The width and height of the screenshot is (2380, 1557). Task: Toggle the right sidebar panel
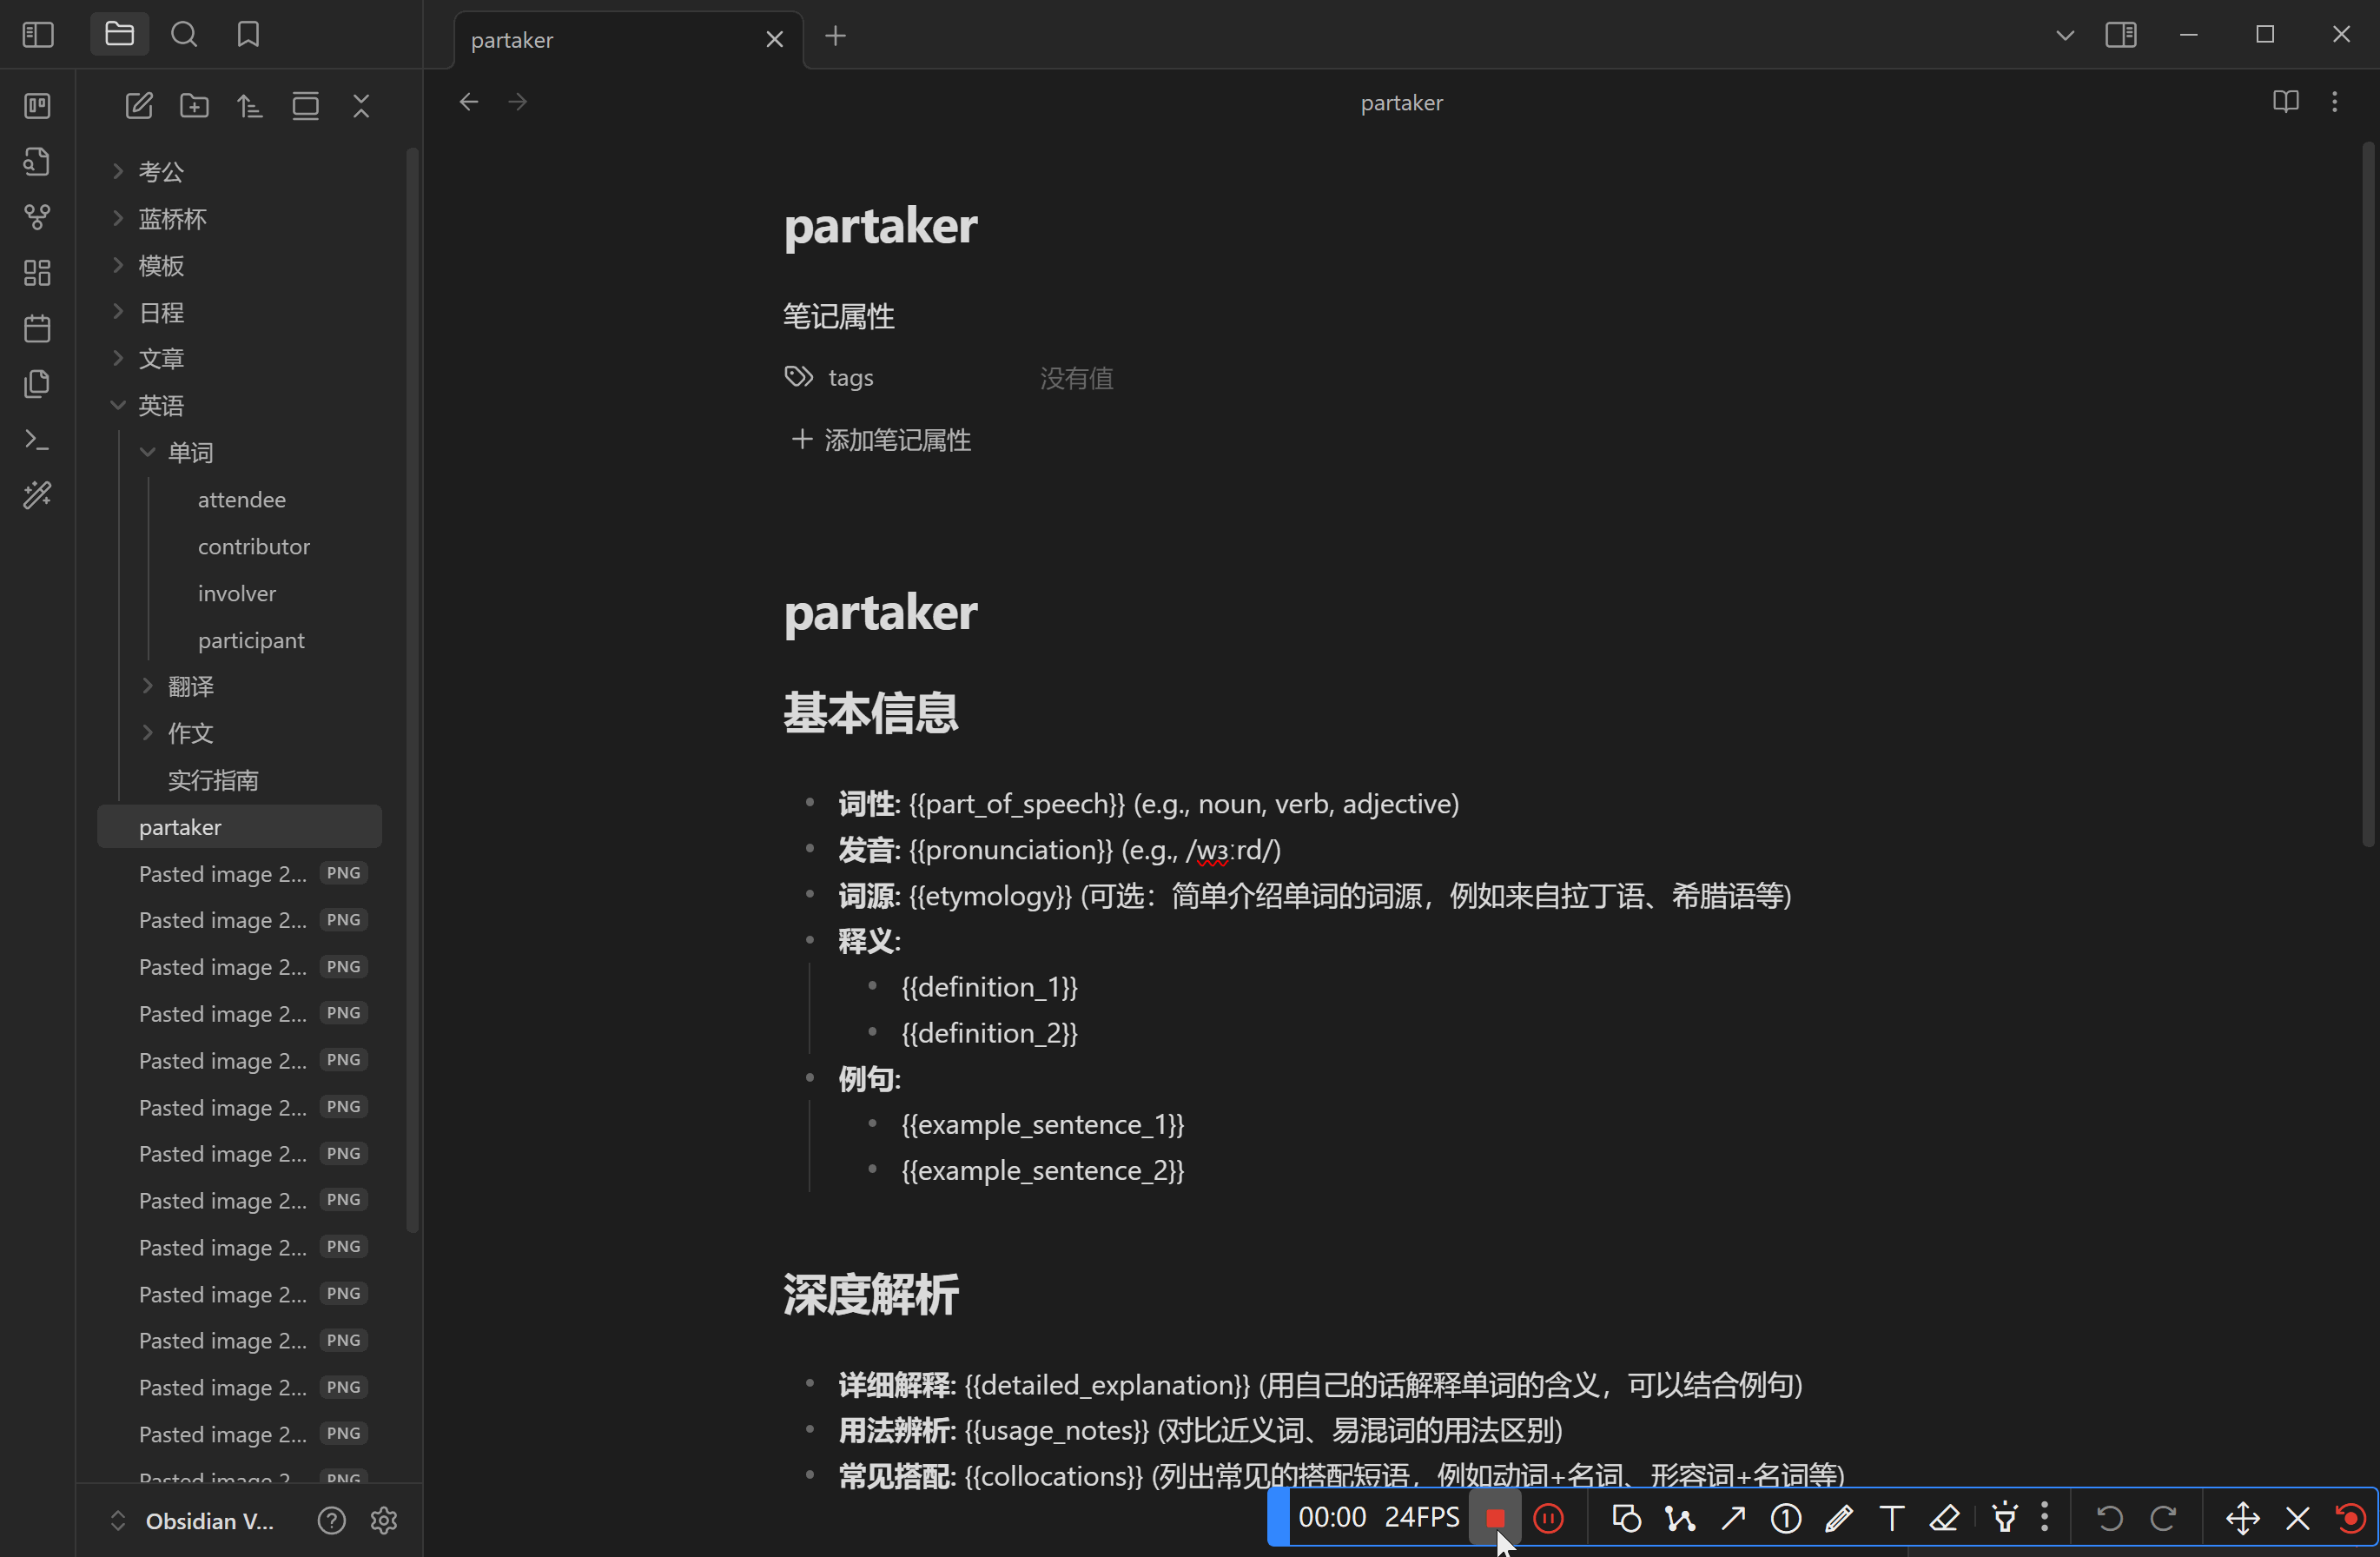[x=2120, y=35]
